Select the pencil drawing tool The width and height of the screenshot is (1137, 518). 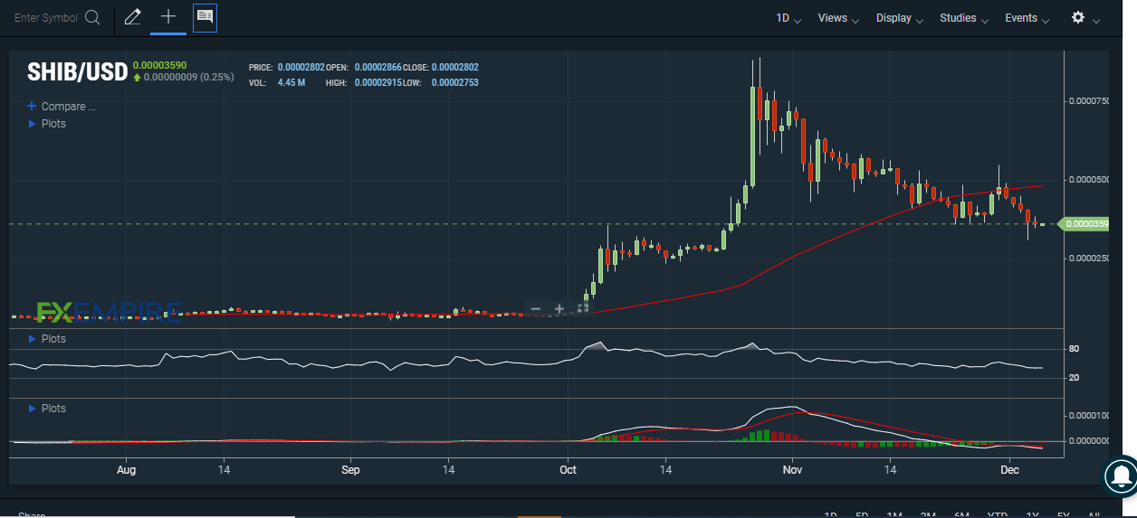click(x=133, y=17)
